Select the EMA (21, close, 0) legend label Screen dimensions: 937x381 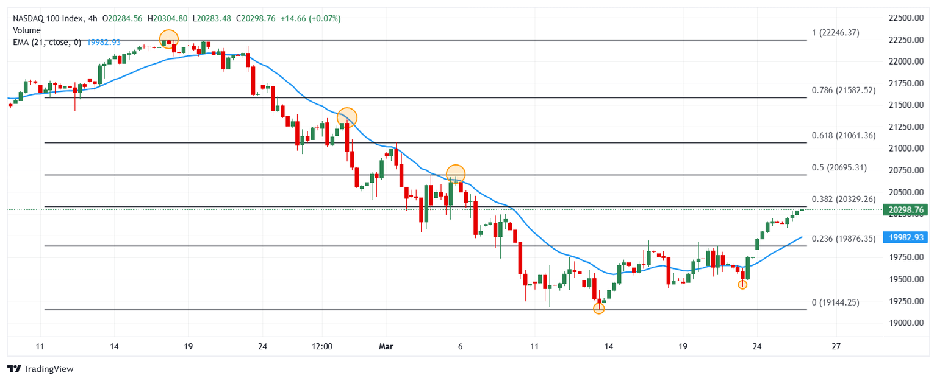click(x=47, y=42)
